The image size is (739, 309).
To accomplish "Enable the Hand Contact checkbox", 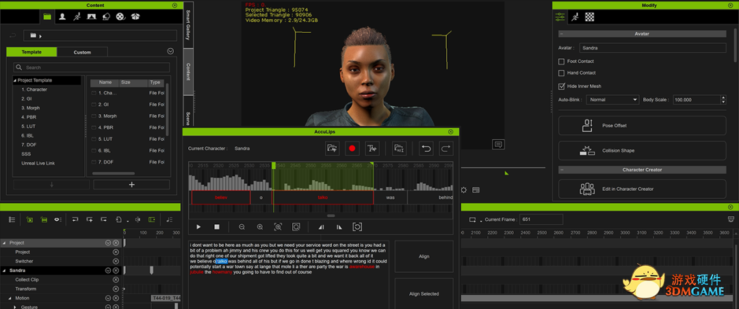I will (x=561, y=73).
